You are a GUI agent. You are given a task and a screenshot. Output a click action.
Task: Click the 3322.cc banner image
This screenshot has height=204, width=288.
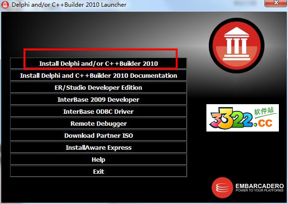tap(242, 118)
